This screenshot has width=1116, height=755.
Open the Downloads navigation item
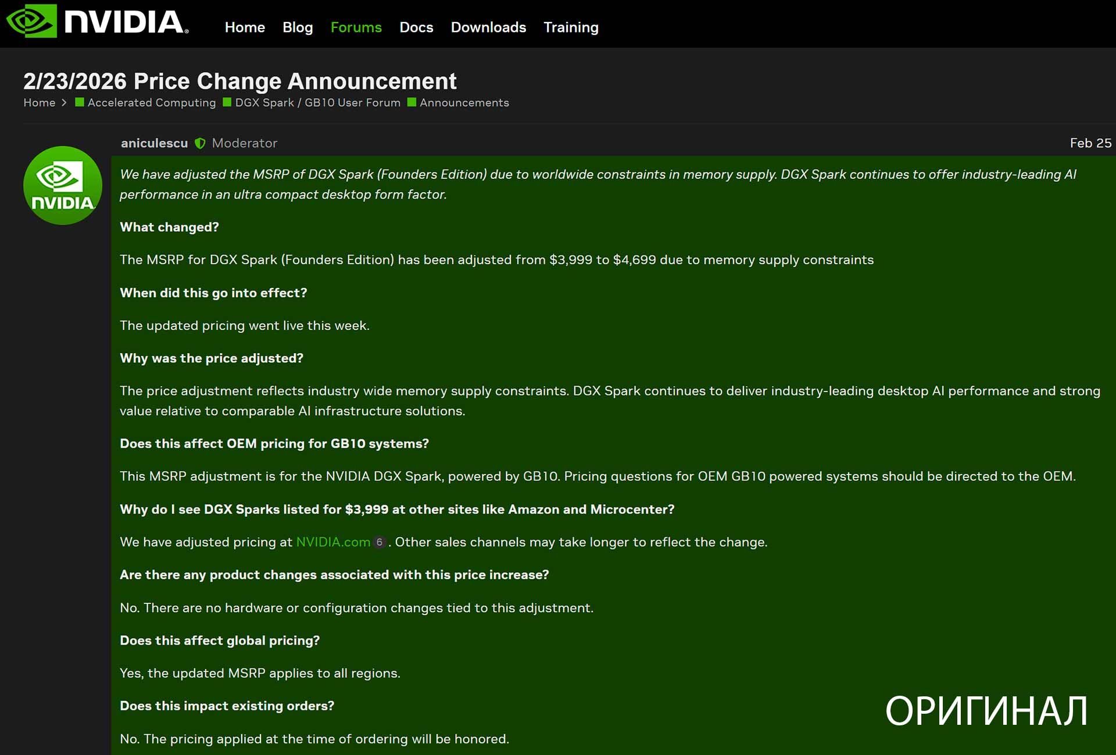pos(488,27)
